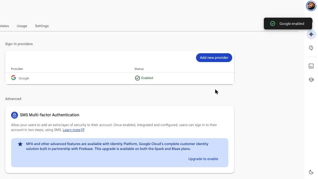The height and width of the screenshot is (179, 318).
Task: Click the SMS Multi-factor Authentication title
Action: coord(50,115)
